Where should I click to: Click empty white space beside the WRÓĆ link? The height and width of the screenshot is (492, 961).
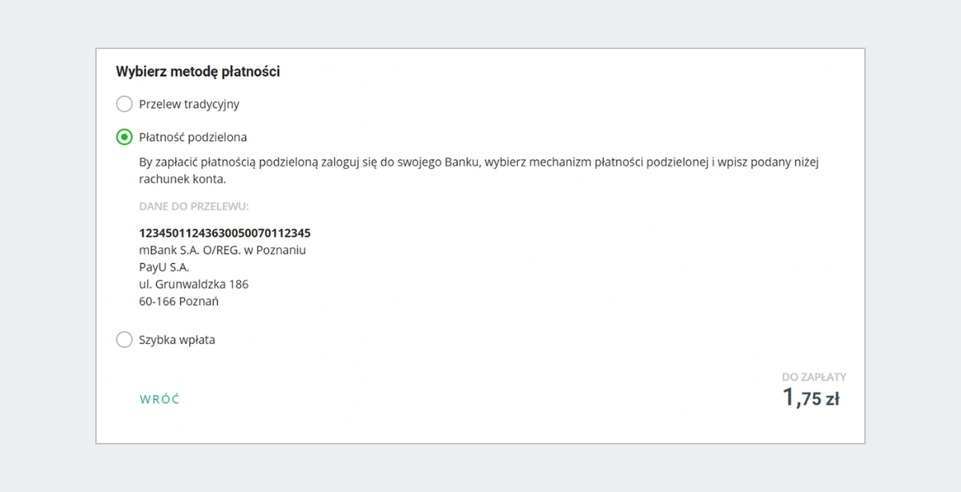click(x=400, y=399)
